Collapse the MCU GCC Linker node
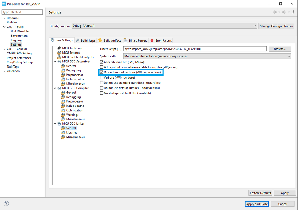The width and height of the screenshot is (298, 210). tap(55, 123)
